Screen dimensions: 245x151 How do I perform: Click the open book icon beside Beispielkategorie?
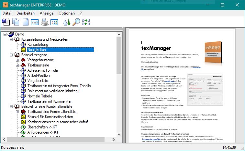click(x=17, y=55)
